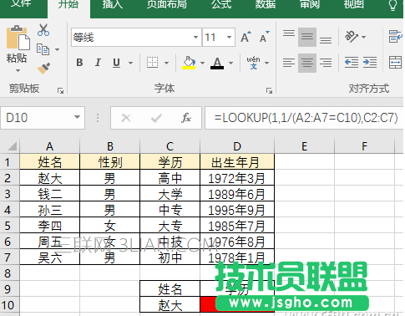Open the font size 11 dropdown
The height and width of the screenshot is (316, 405).
point(229,37)
